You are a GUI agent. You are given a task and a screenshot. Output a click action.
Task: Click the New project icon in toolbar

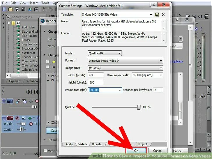[4, 9]
